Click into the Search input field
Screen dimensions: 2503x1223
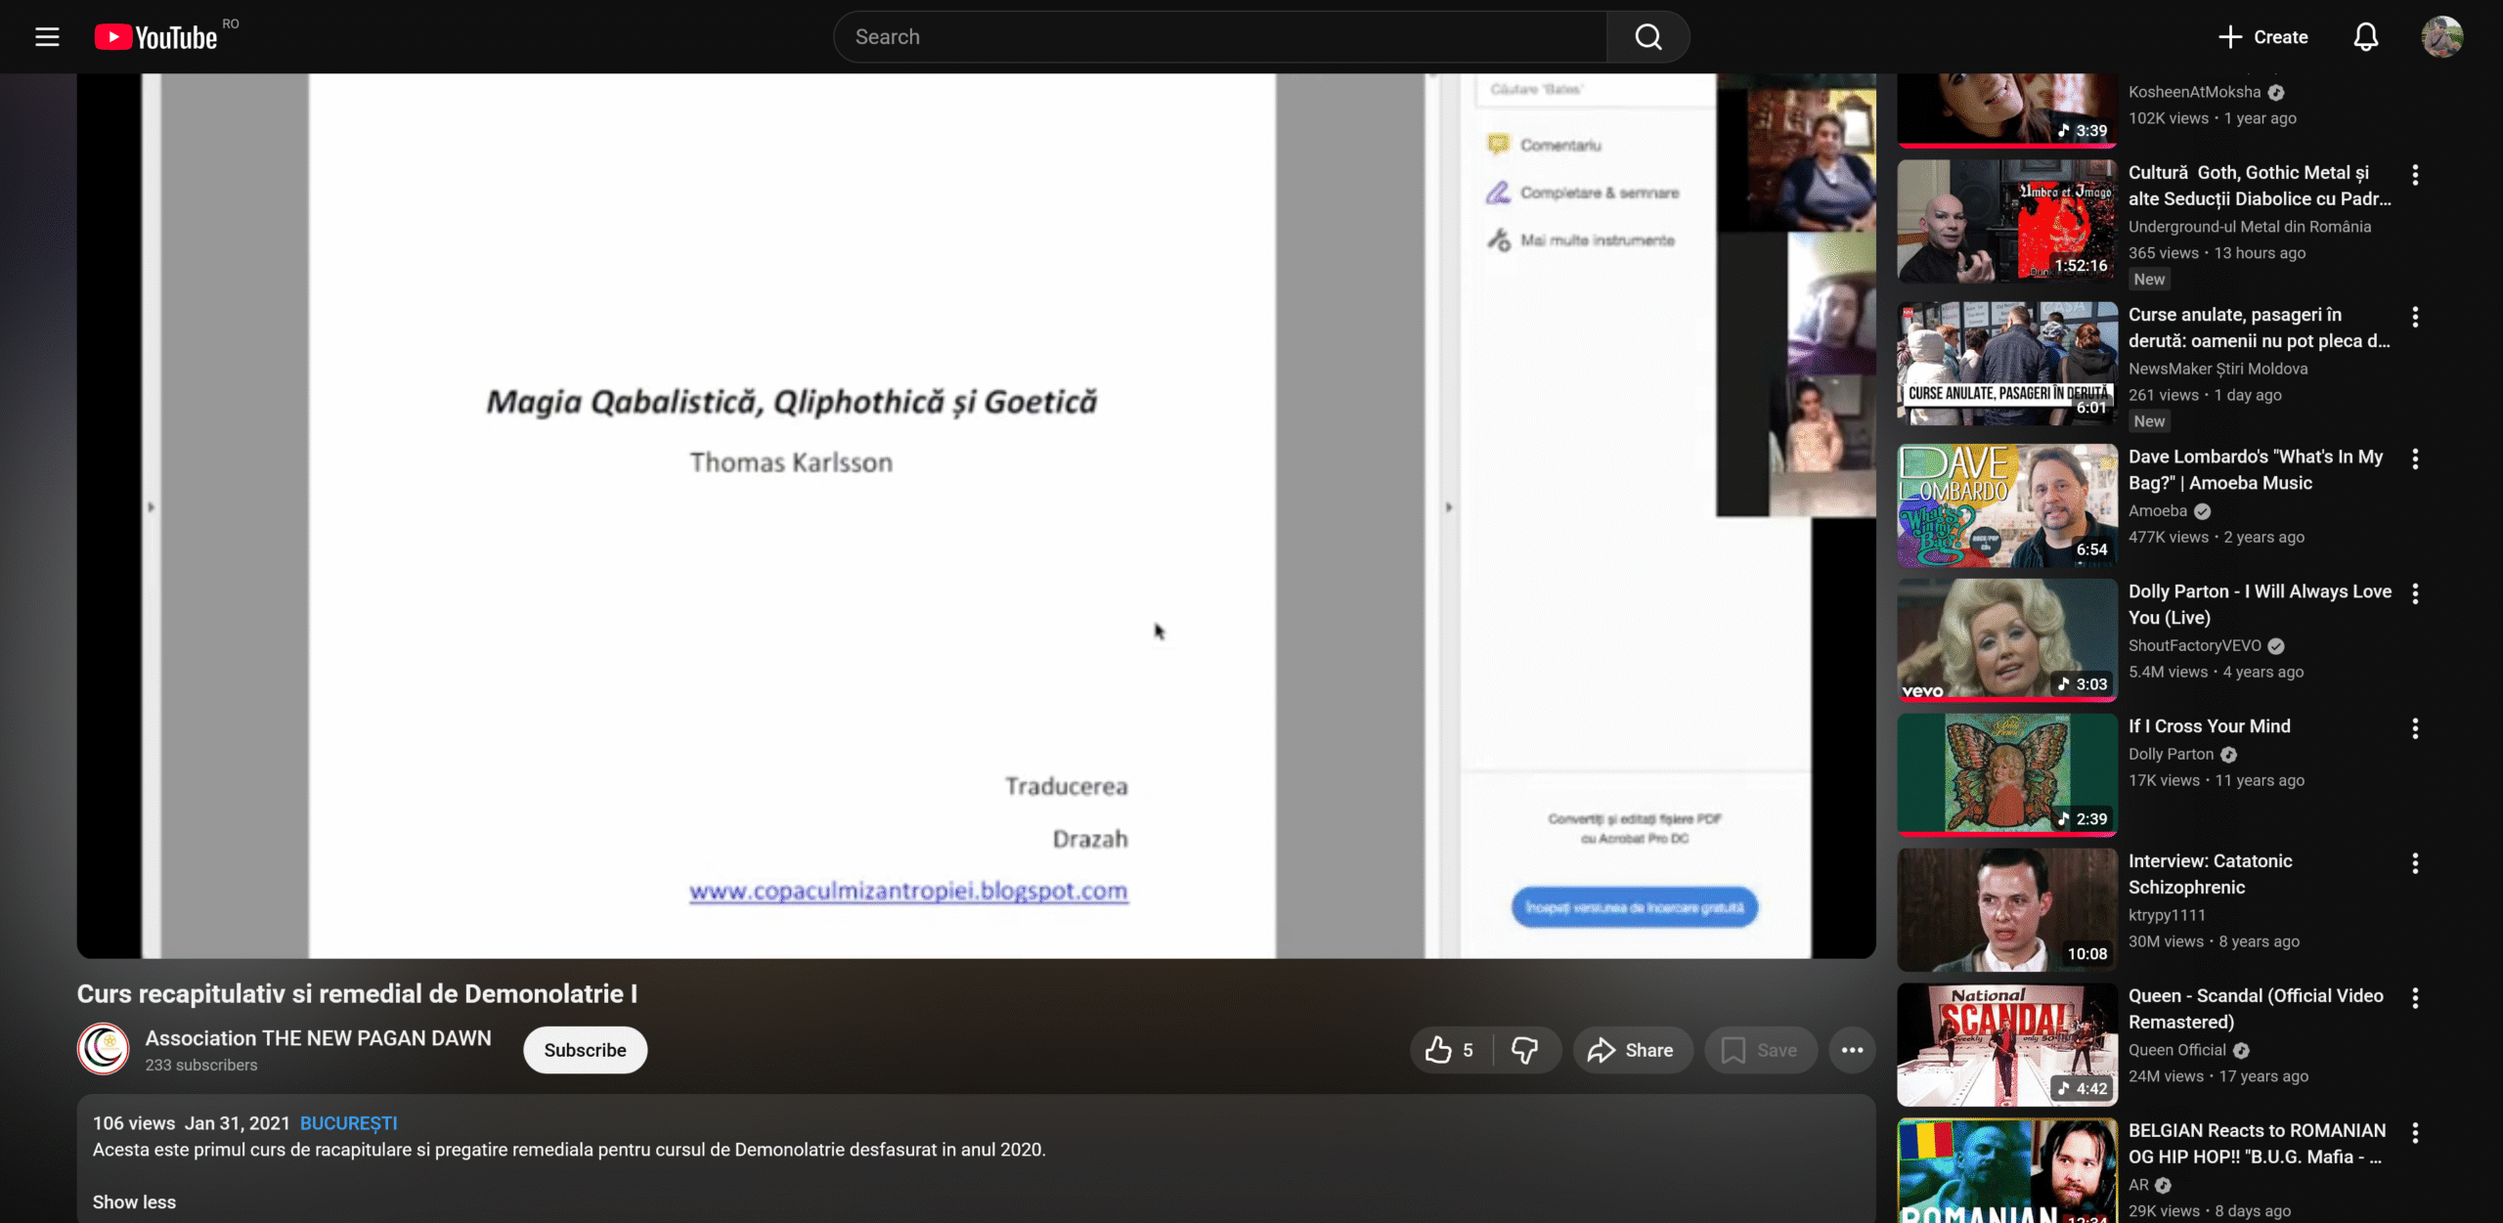pyautogui.click(x=1222, y=37)
